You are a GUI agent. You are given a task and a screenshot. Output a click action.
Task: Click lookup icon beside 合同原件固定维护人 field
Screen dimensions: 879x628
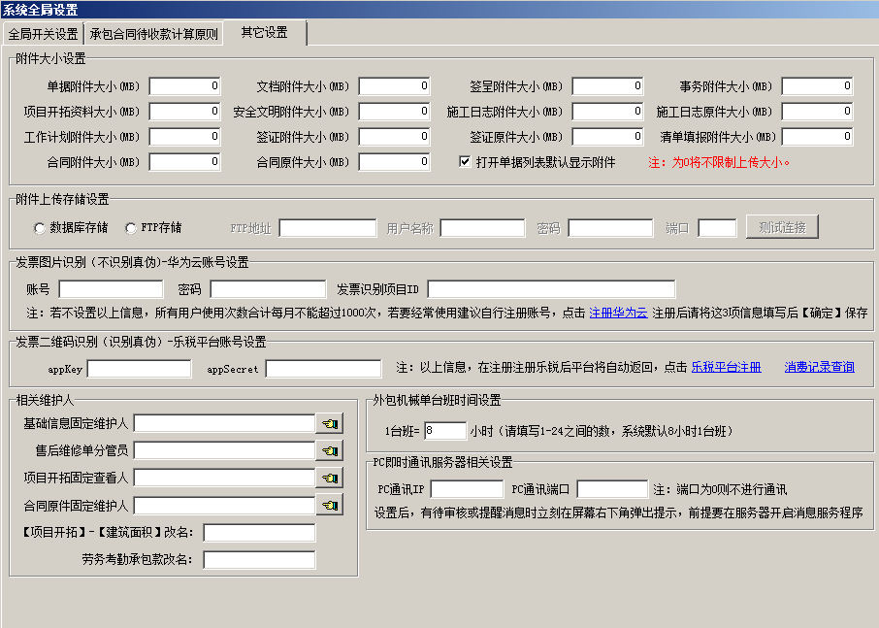click(x=330, y=505)
